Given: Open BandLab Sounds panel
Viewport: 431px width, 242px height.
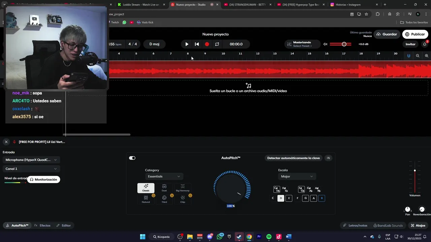Looking at the screenshot, I should (x=388, y=226).
